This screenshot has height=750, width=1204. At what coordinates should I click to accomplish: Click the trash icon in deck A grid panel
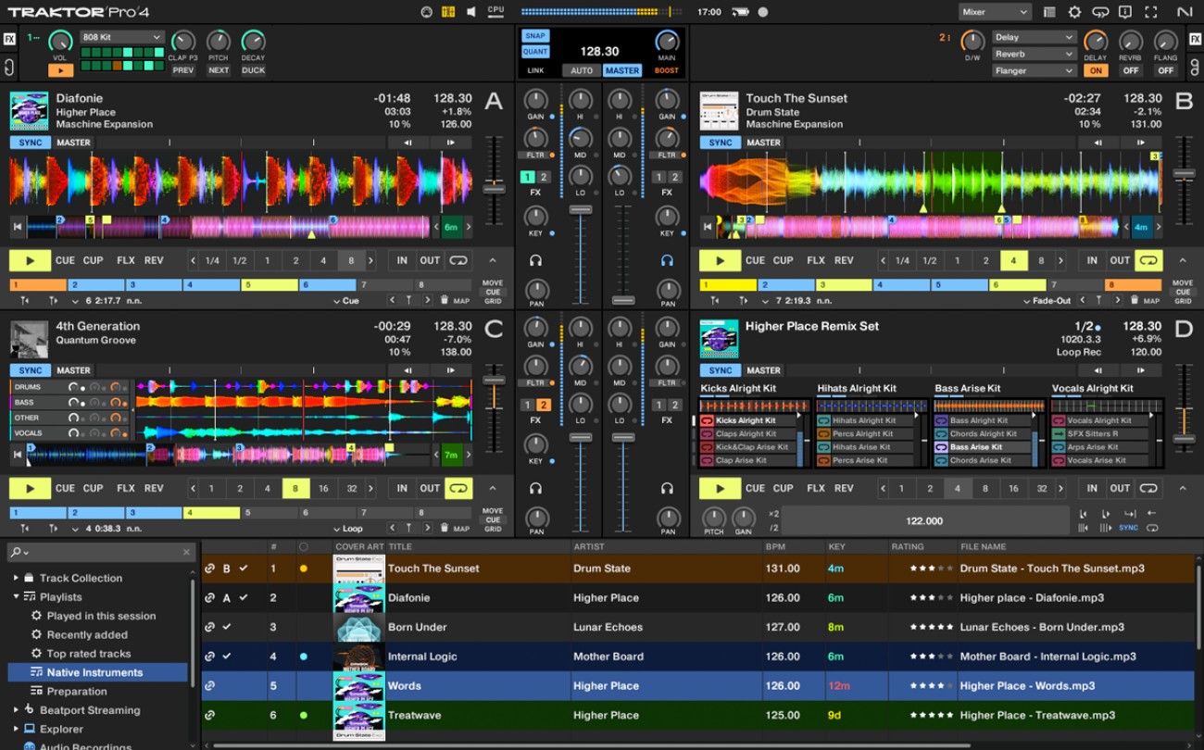pyautogui.click(x=444, y=300)
